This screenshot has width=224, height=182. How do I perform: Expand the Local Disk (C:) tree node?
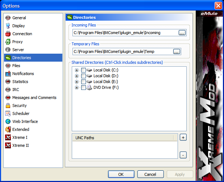(76, 70)
